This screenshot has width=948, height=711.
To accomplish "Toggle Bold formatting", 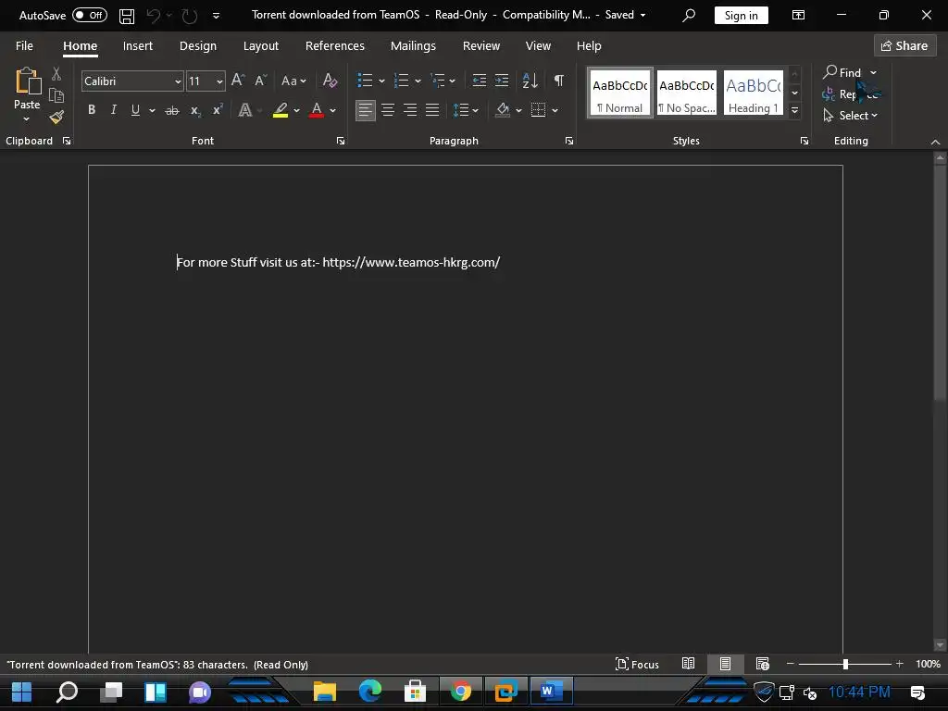I will 92,109.
